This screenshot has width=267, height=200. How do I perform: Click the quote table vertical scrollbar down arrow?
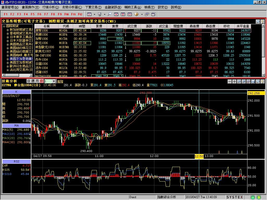[263, 75]
